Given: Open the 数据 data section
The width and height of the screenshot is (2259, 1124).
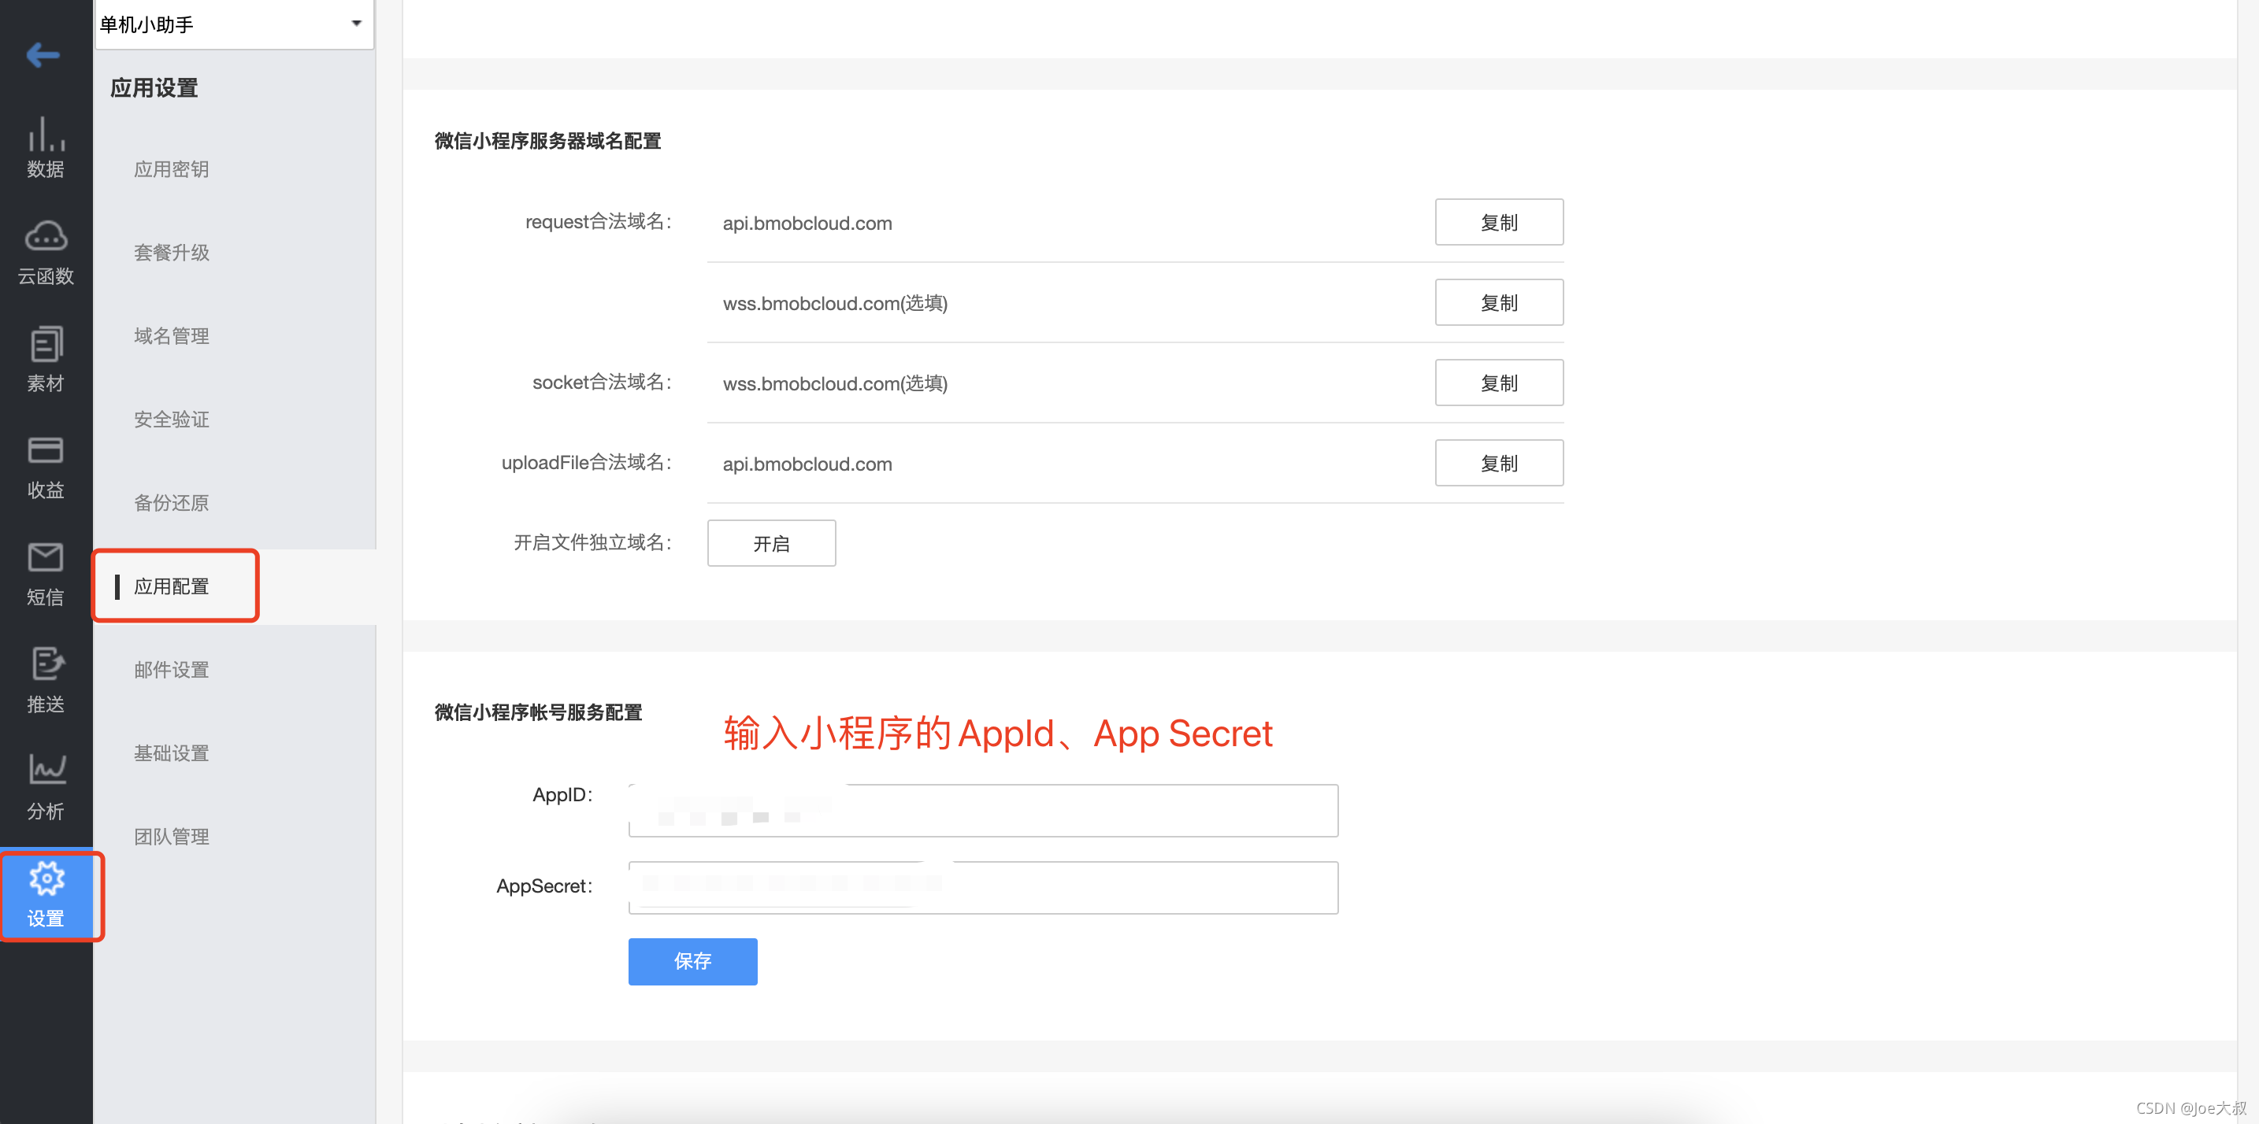Looking at the screenshot, I should pos(46,147).
